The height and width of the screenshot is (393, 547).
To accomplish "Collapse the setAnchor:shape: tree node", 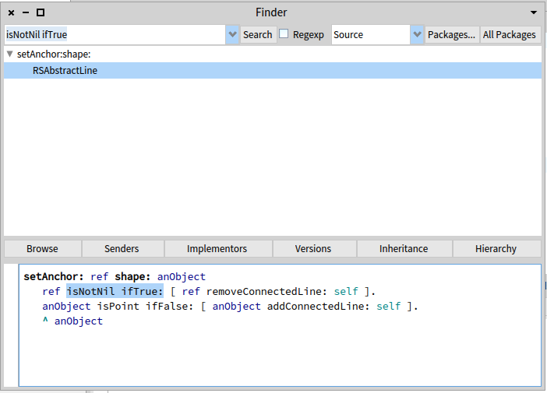I will click(10, 54).
